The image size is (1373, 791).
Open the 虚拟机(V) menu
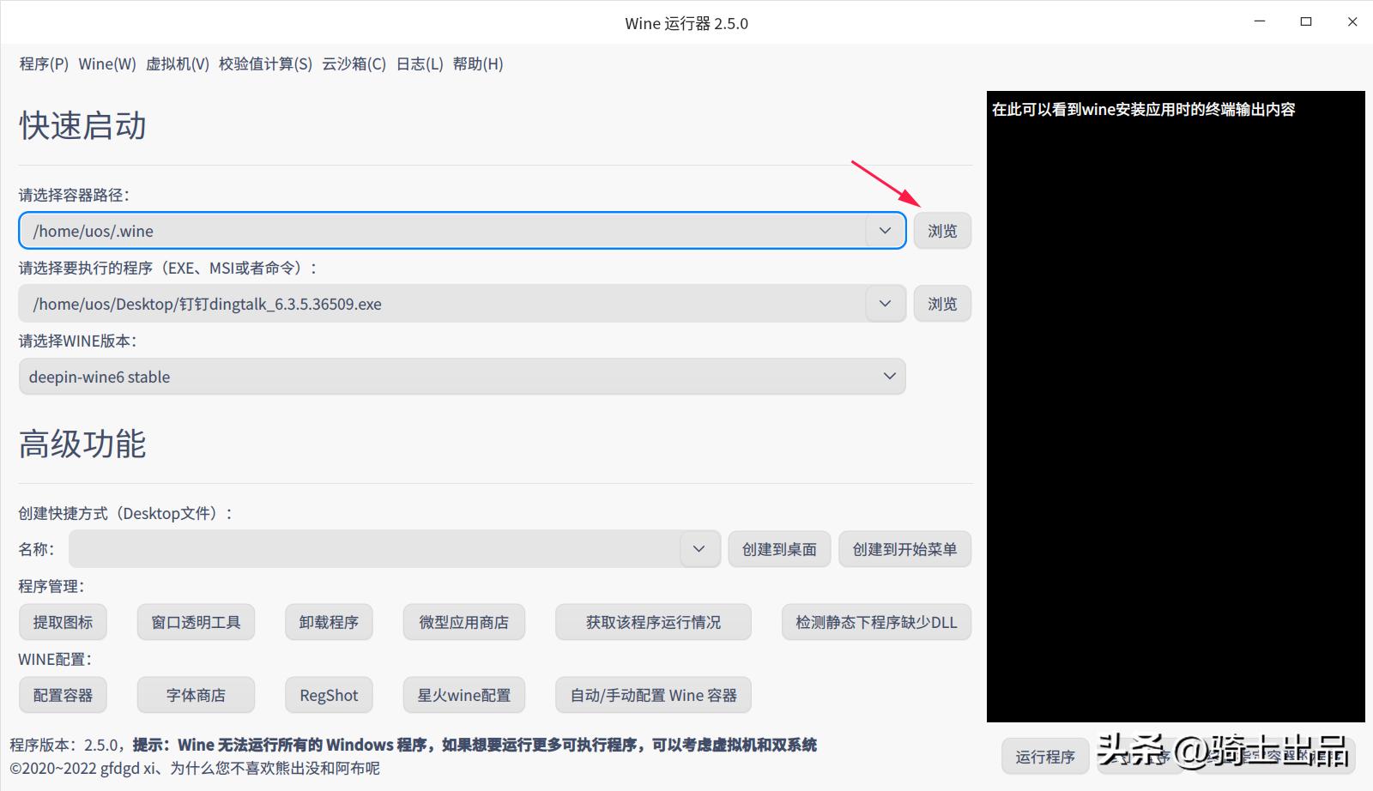tap(178, 63)
